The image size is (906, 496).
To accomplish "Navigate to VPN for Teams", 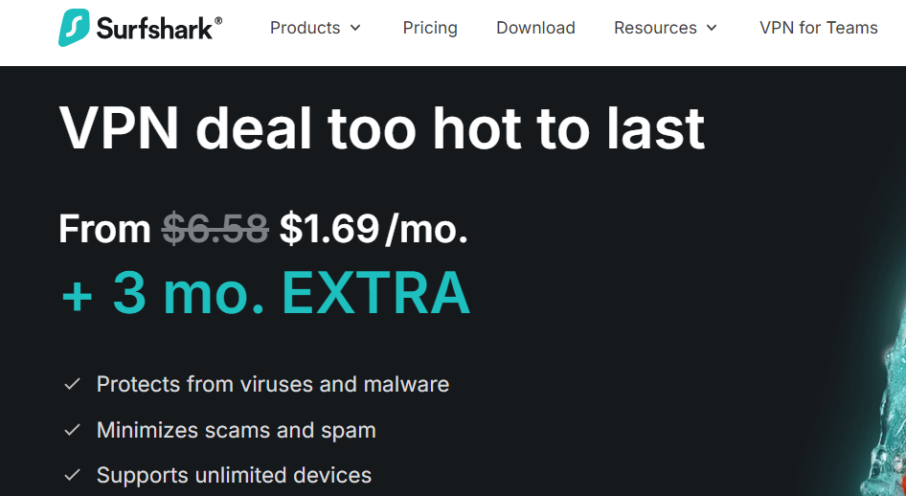I will [818, 28].
